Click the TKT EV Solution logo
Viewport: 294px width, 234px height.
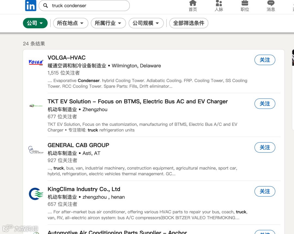pos(36,106)
